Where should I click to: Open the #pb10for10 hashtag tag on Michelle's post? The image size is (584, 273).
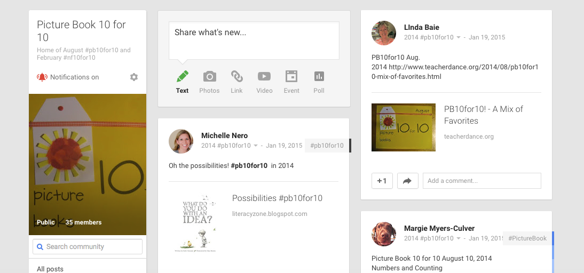pos(327,146)
